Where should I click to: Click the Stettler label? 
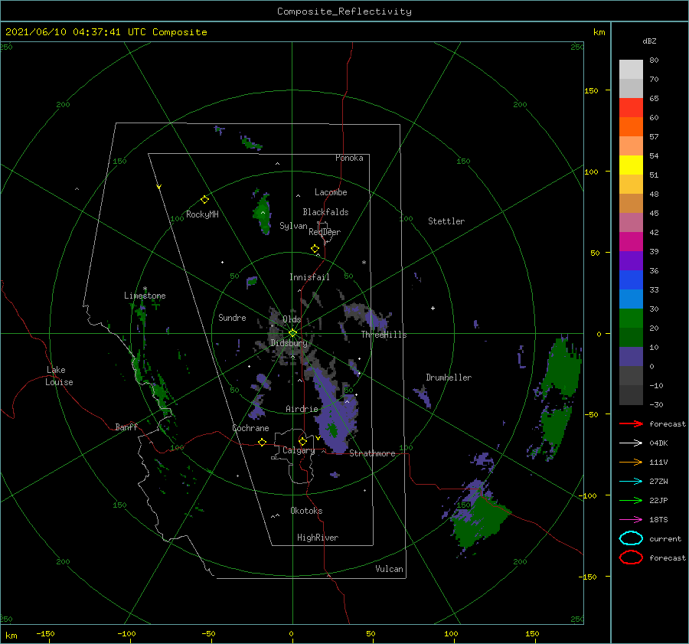point(446,221)
